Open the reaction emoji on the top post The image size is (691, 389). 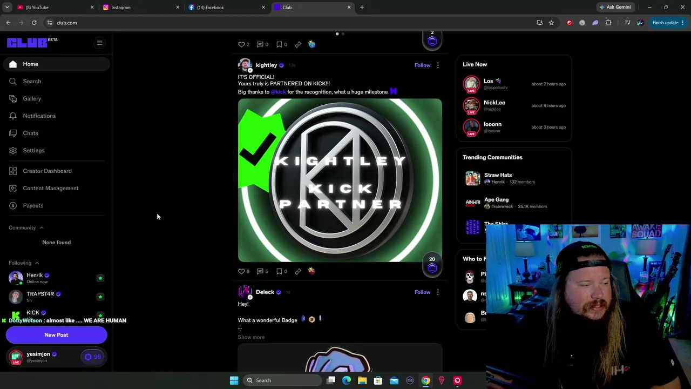311,44
